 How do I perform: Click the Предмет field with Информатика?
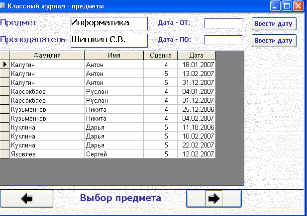coord(109,23)
